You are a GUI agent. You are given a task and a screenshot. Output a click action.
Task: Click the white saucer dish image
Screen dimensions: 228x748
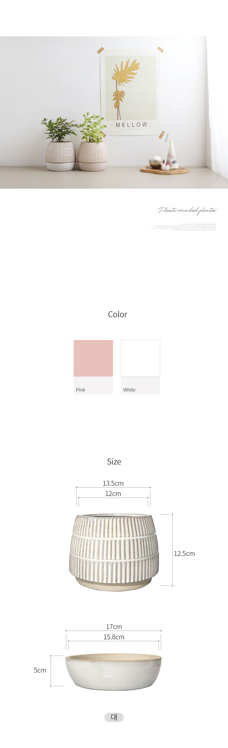click(x=113, y=672)
